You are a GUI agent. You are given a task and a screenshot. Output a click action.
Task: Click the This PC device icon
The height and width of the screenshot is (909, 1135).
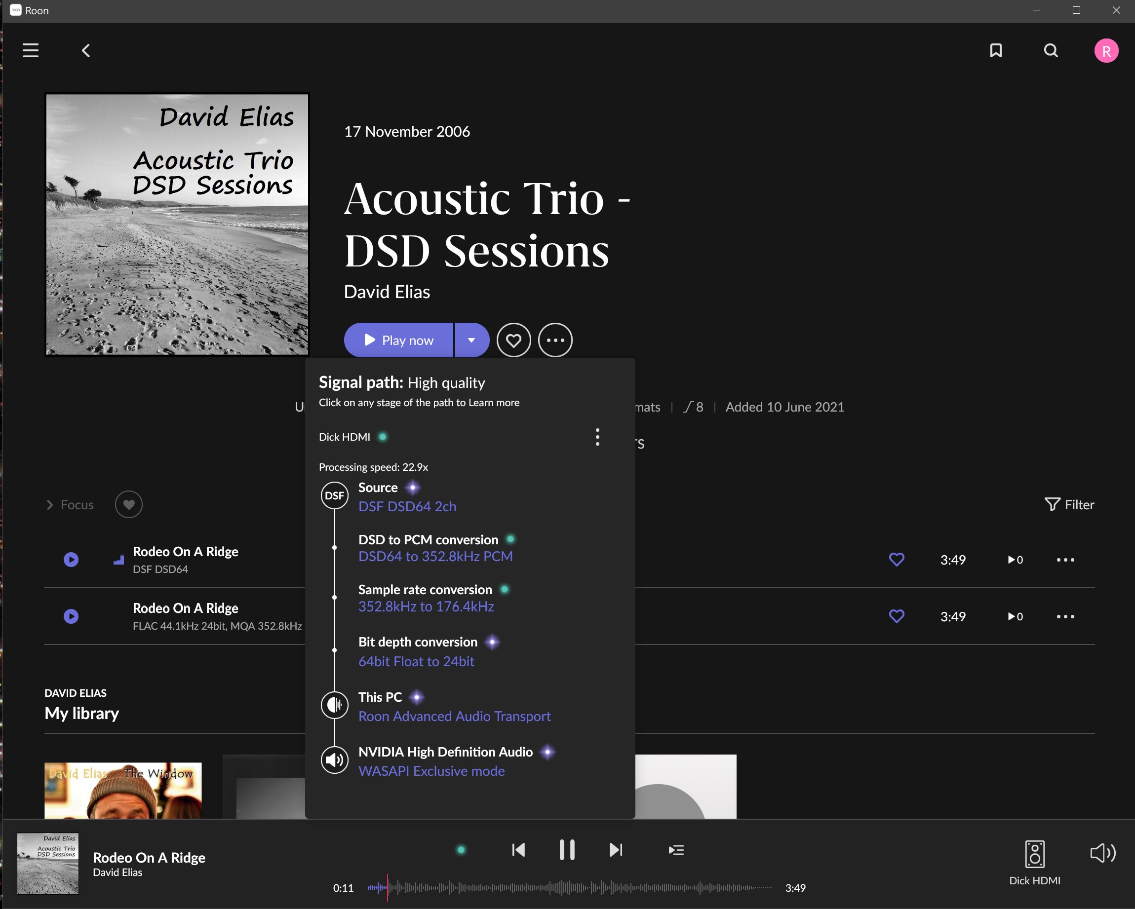(x=334, y=705)
